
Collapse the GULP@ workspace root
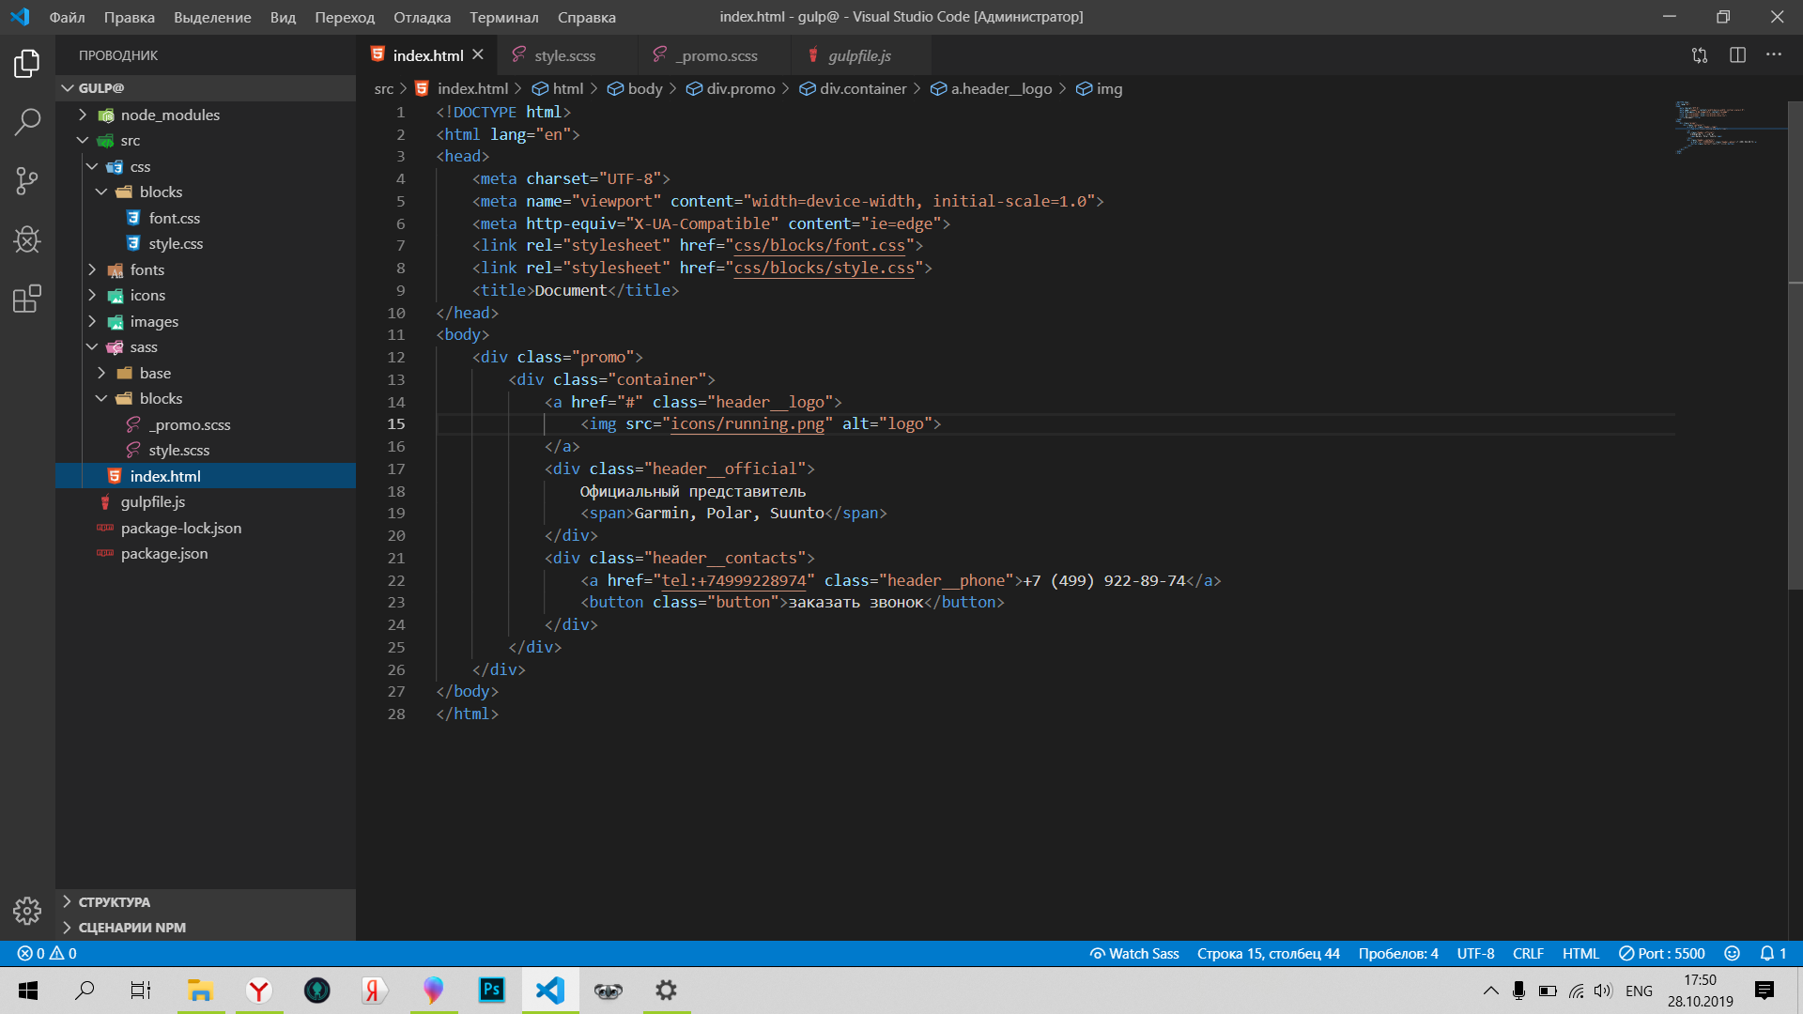click(206, 88)
